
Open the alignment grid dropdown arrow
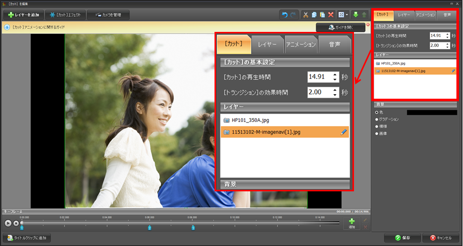pos(346,15)
